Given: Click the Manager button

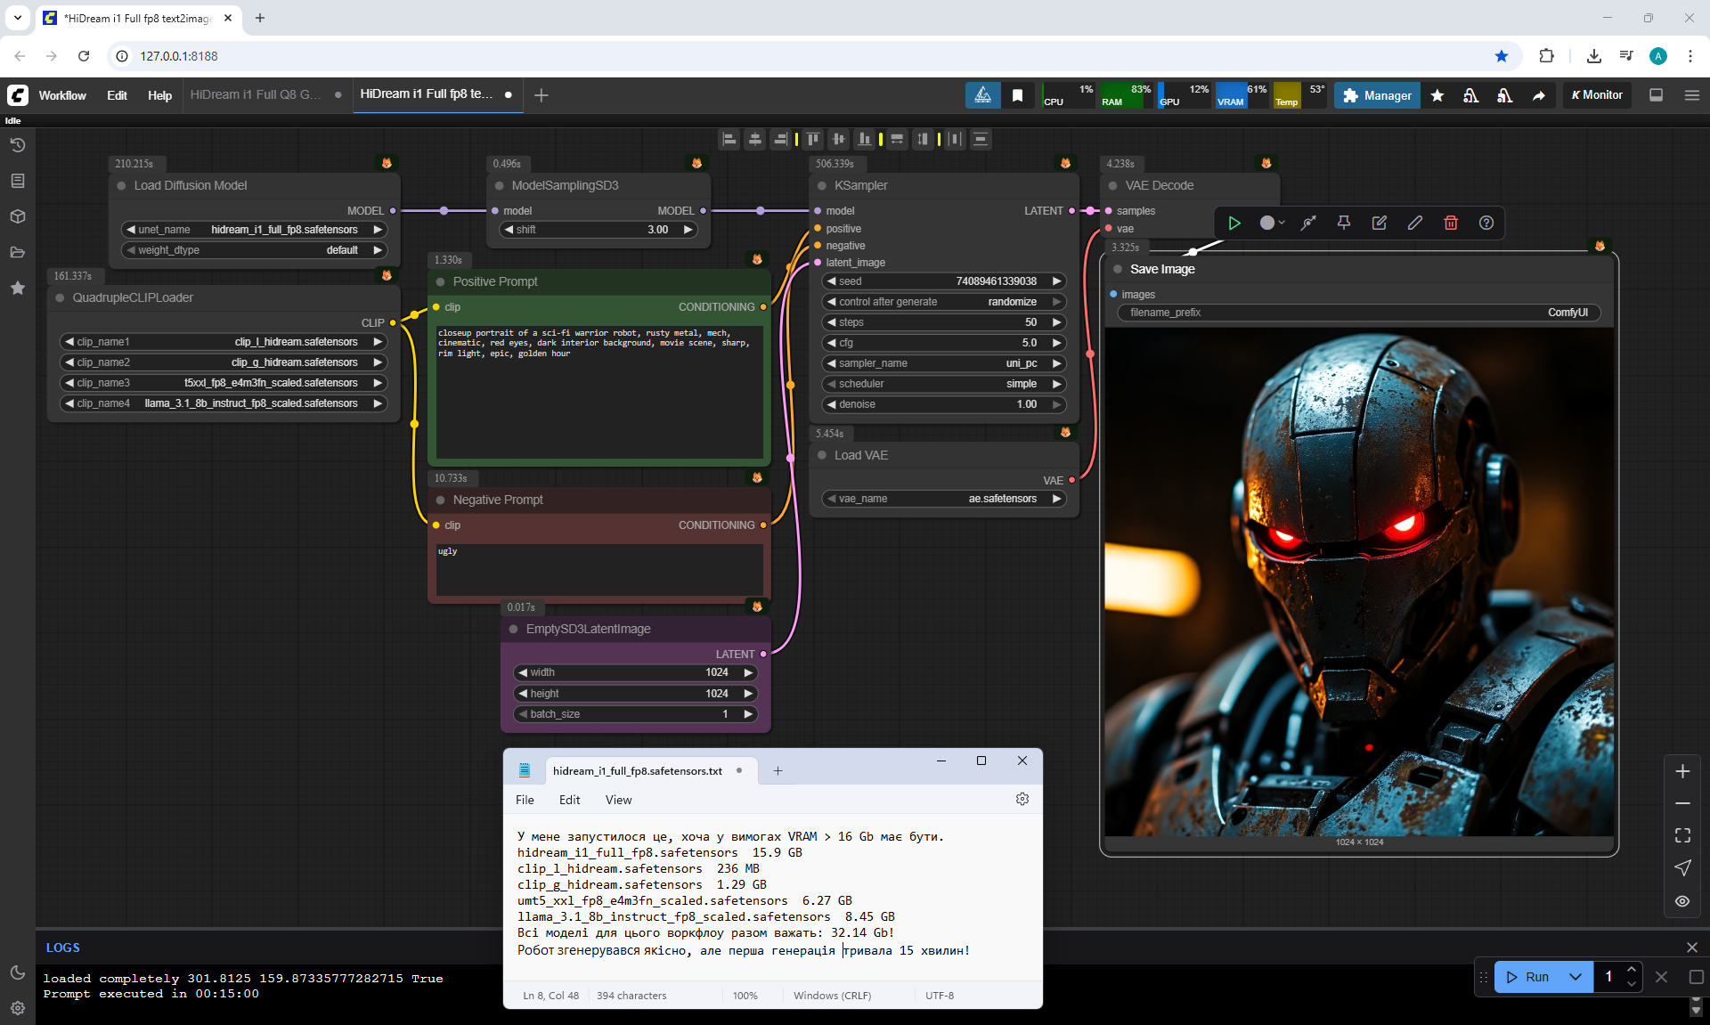Looking at the screenshot, I should click(1377, 95).
